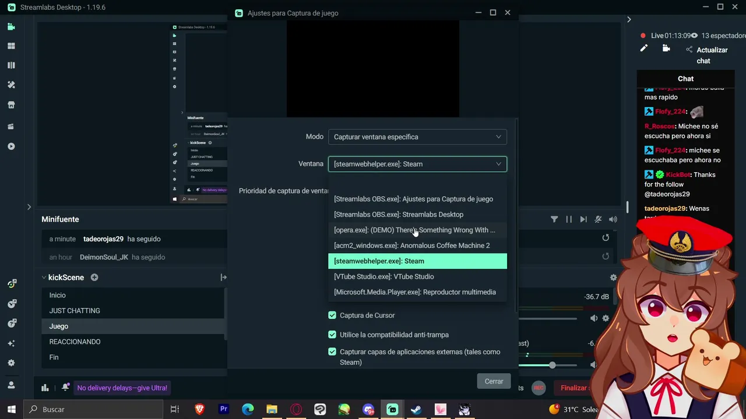Collapse the kickScene collection chevron
This screenshot has height=419, width=746.
(44, 278)
